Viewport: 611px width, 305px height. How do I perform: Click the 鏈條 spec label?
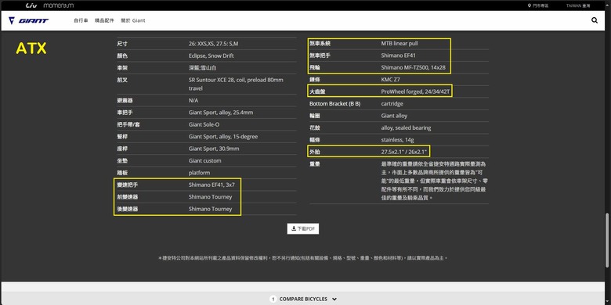pos(314,80)
